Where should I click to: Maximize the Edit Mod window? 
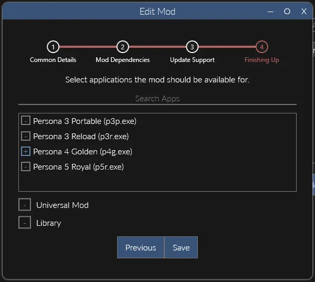pos(287,12)
